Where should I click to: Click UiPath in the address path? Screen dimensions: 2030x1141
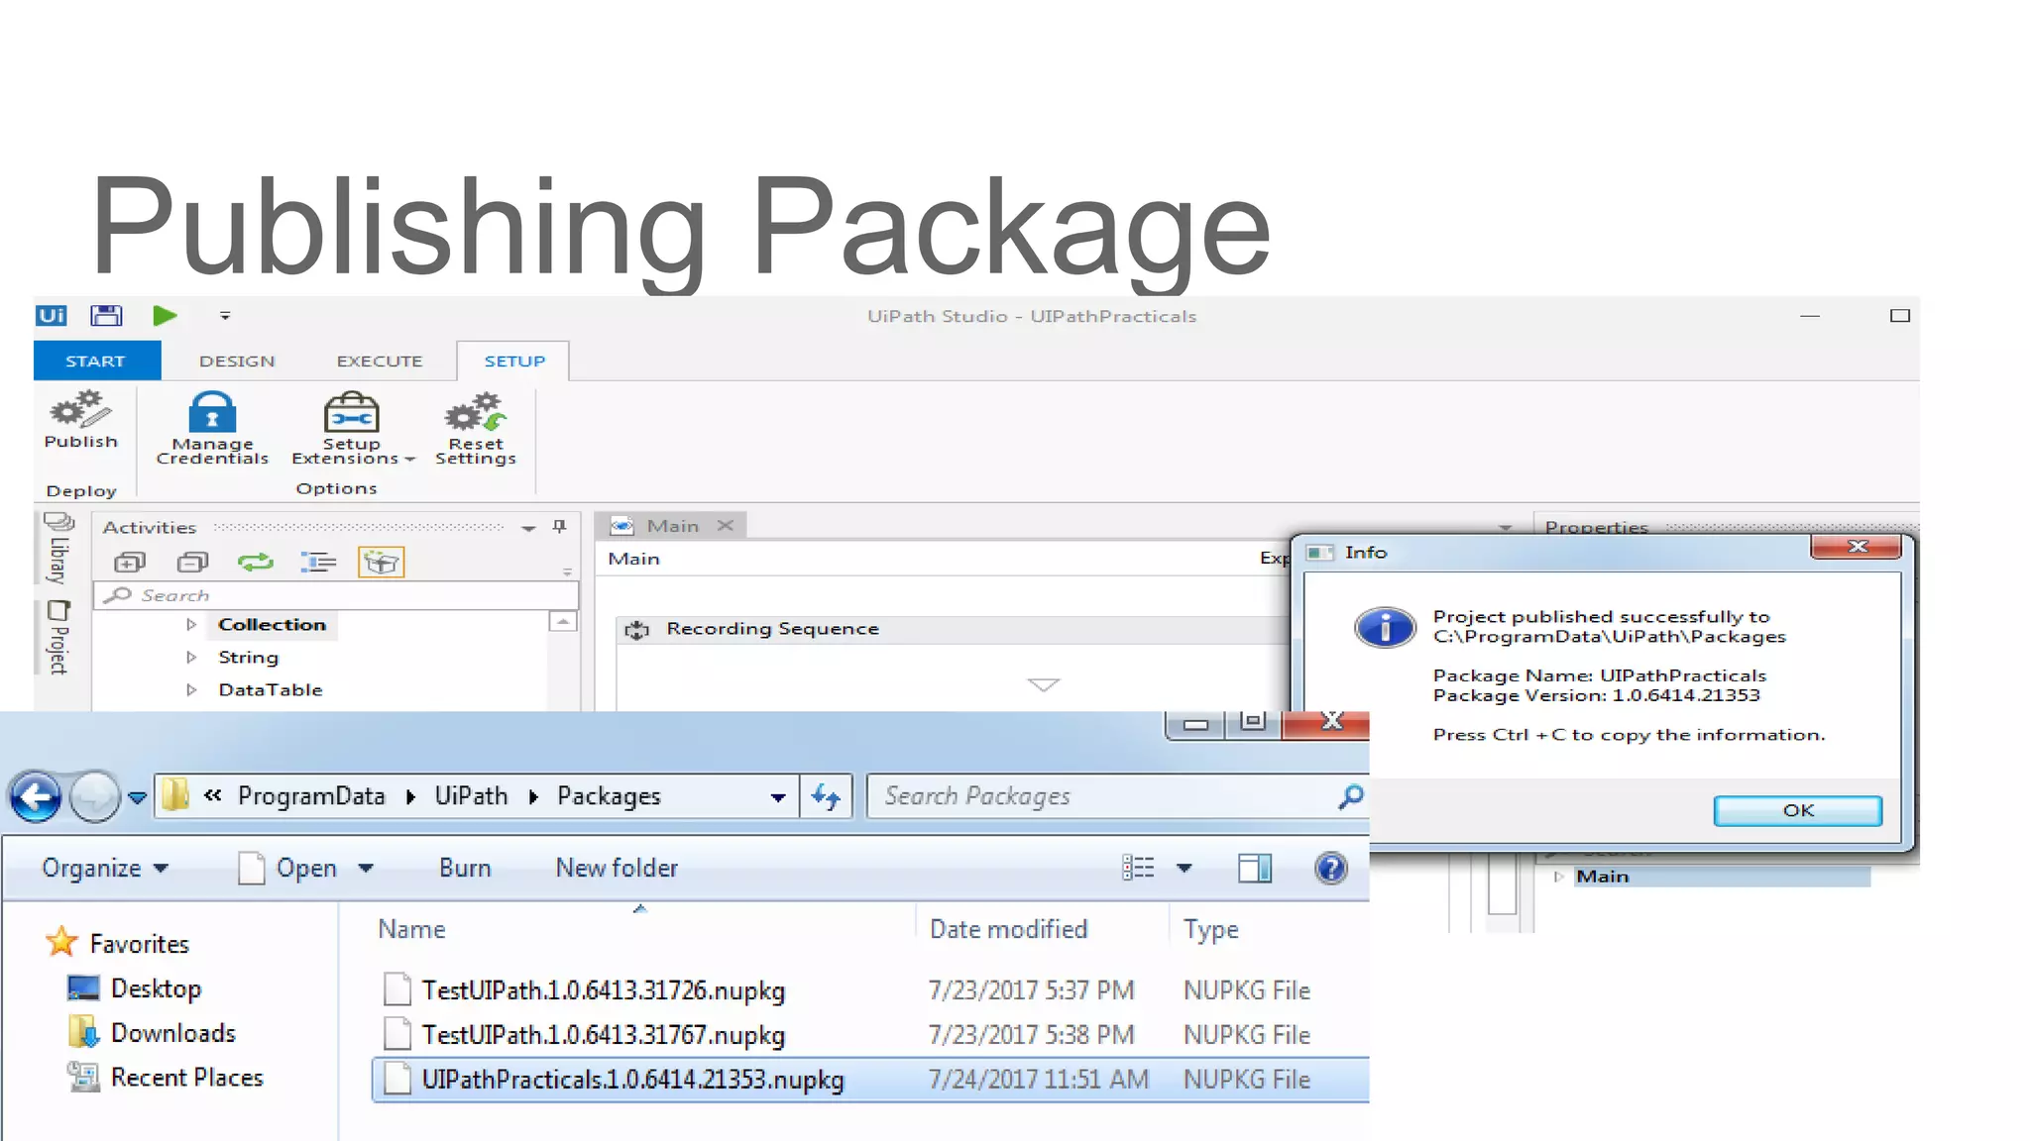click(471, 796)
